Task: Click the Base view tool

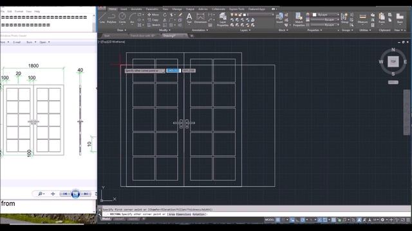Action: [400, 19]
